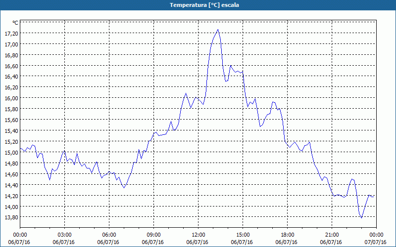This screenshot has width=396, height=247.
Task: Select the 17,20 y-axis label
Action: click(11, 34)
